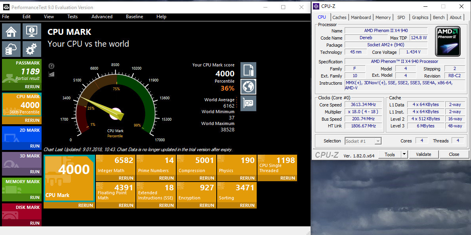Switch to the Bench tab in CPU-Z
The image size is (471, 235).
click(439, 17)
